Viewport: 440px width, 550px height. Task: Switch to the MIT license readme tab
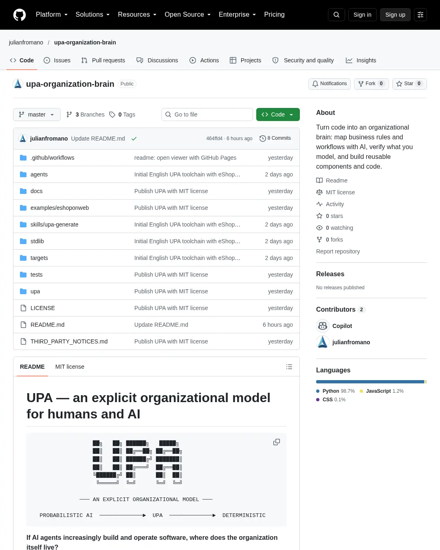70,367
